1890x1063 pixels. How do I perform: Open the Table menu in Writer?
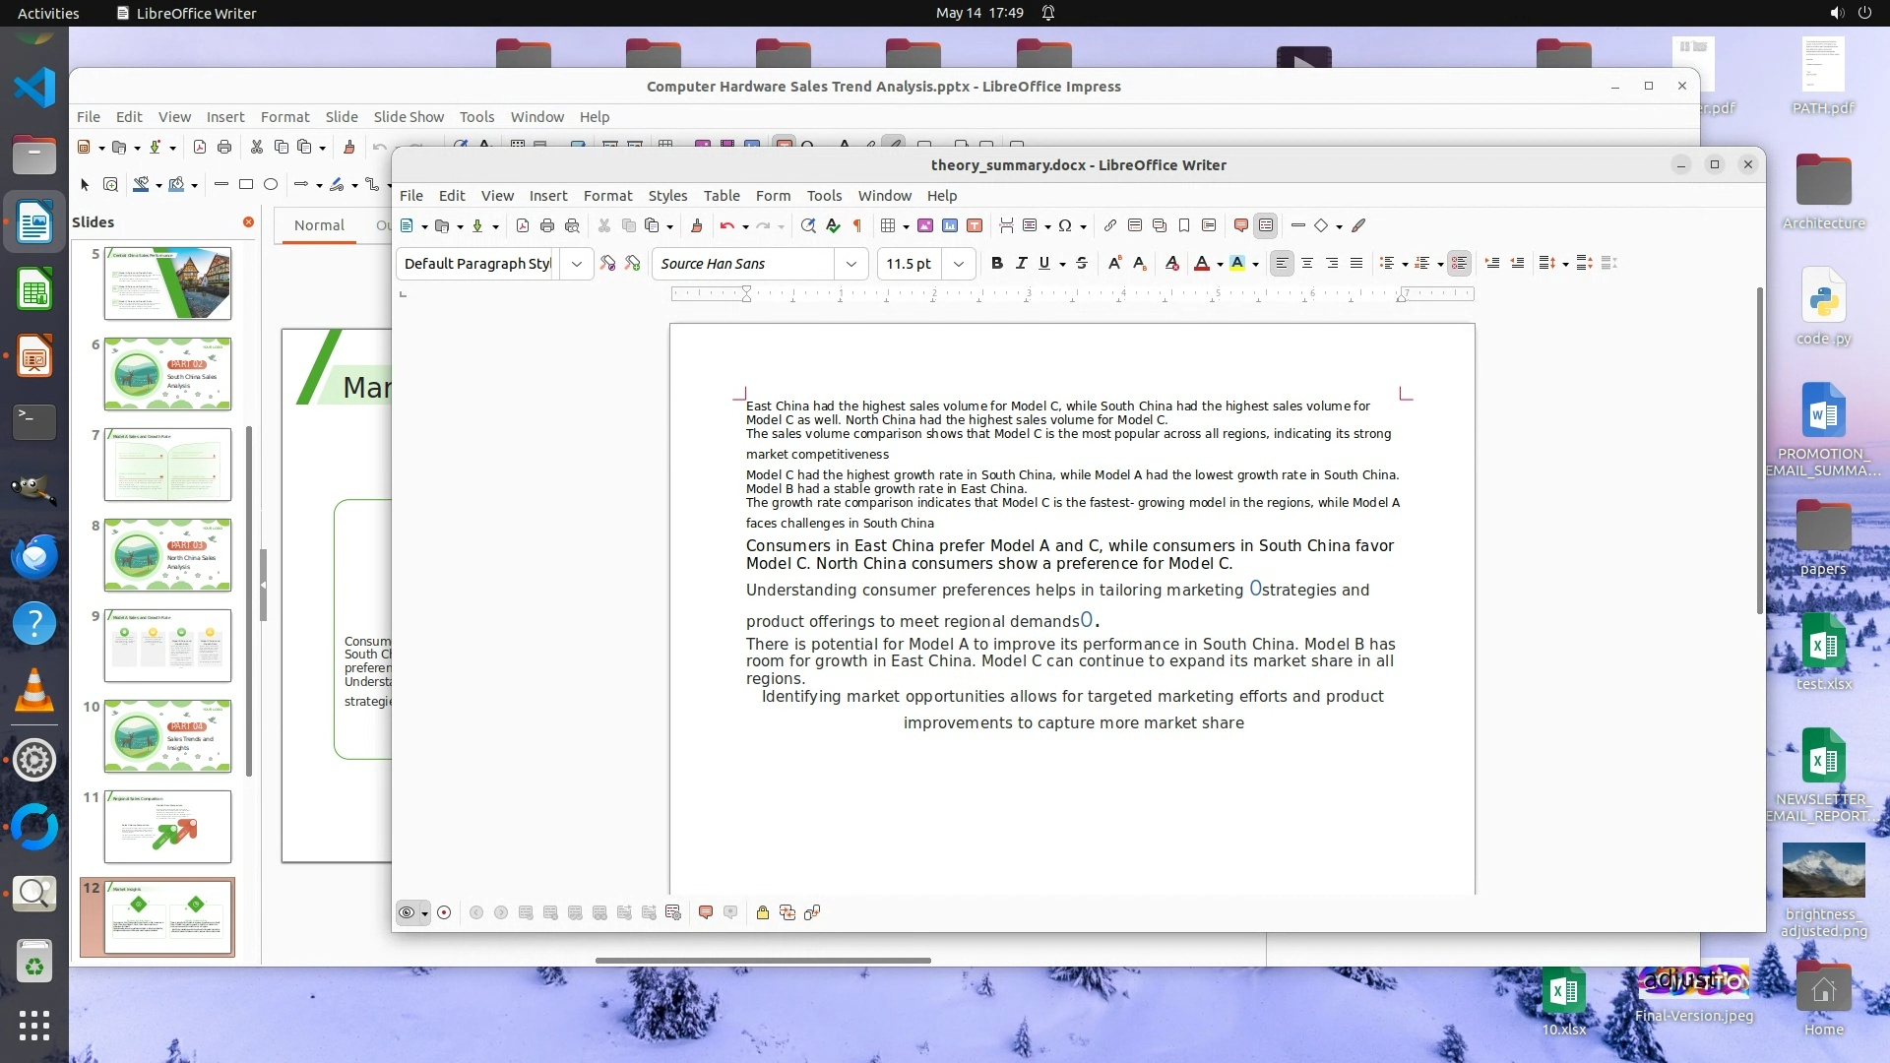pyautogui.click(x=721, y=195)
